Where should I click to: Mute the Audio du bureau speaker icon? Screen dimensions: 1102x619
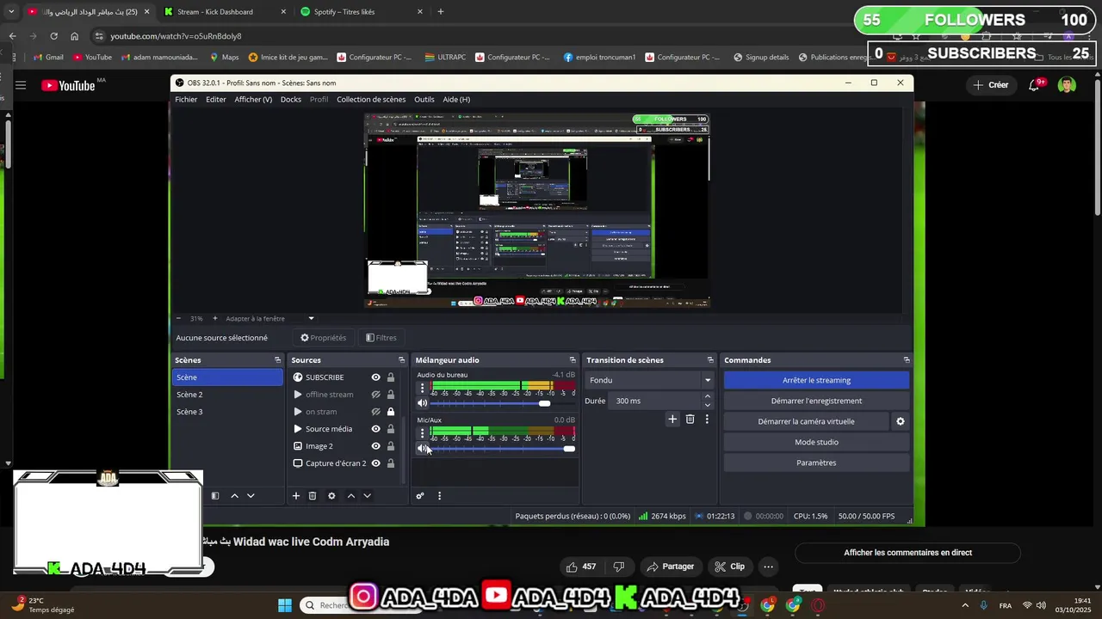423,403
